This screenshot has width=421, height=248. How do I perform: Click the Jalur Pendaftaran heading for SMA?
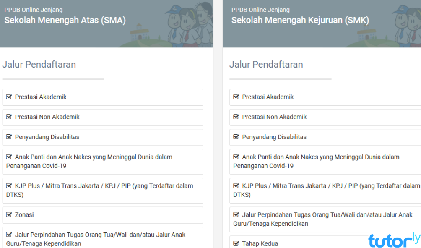point(39,64)
